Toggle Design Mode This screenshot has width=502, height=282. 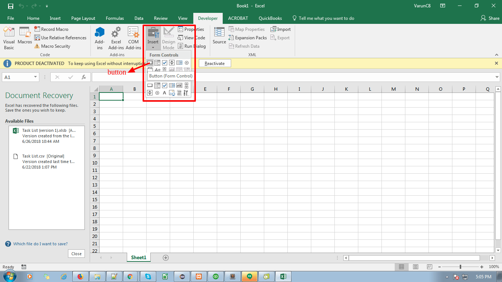(x=169, y=38)
